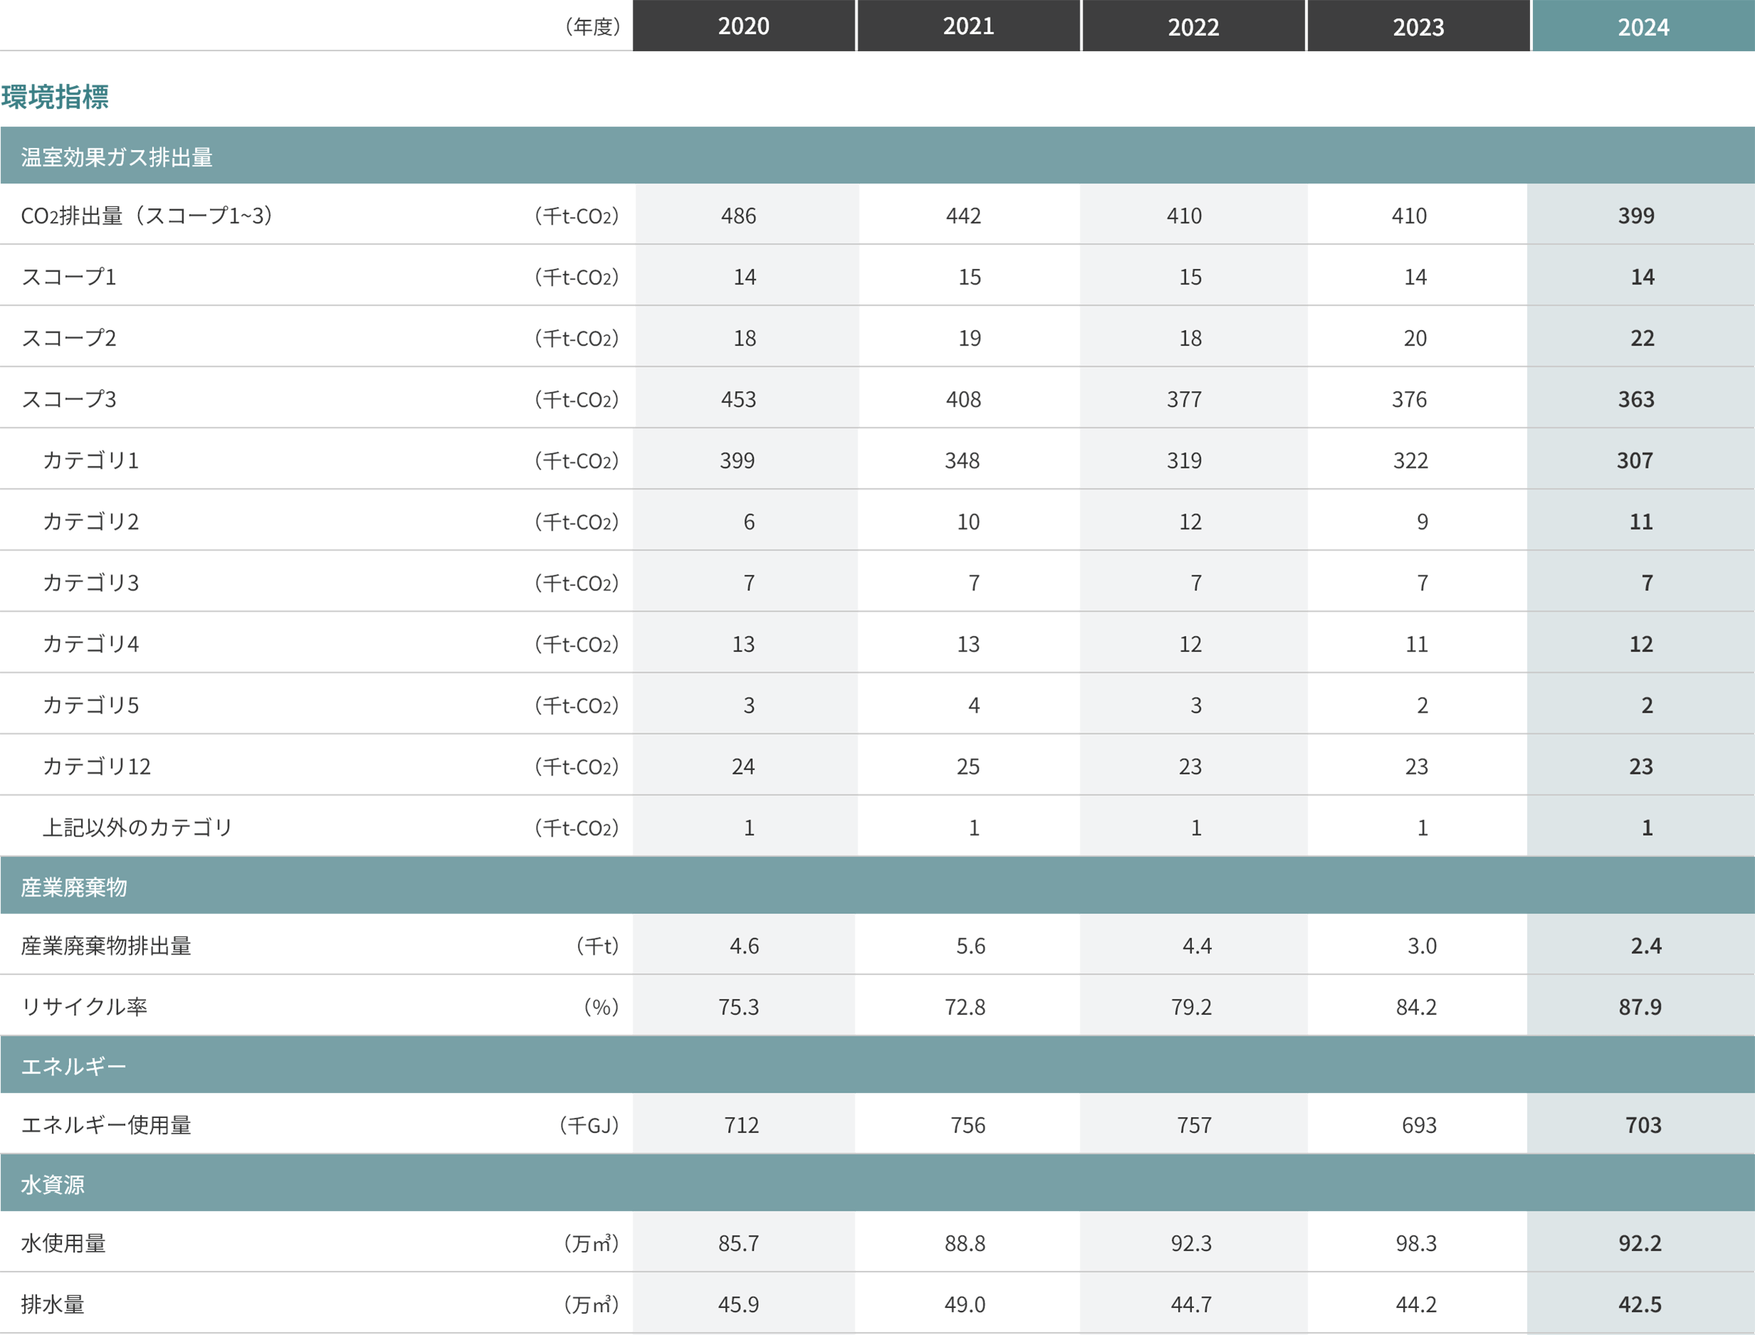The image size is (1755, 1335).
Task: Click the 環境指標 section heading
Action: pos(55,97)
